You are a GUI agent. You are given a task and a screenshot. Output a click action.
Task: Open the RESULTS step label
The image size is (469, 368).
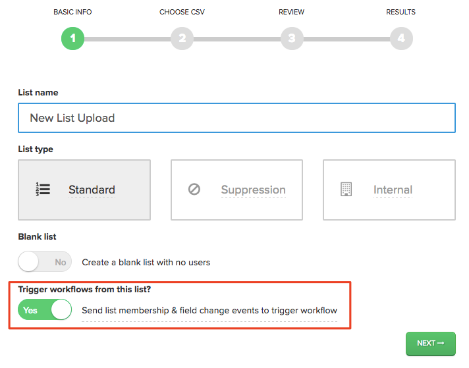[400, 12]
